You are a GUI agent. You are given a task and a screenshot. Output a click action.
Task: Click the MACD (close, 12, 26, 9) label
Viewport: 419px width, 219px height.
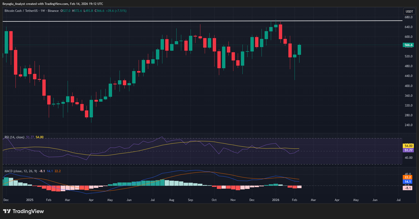tap(21, 171)
